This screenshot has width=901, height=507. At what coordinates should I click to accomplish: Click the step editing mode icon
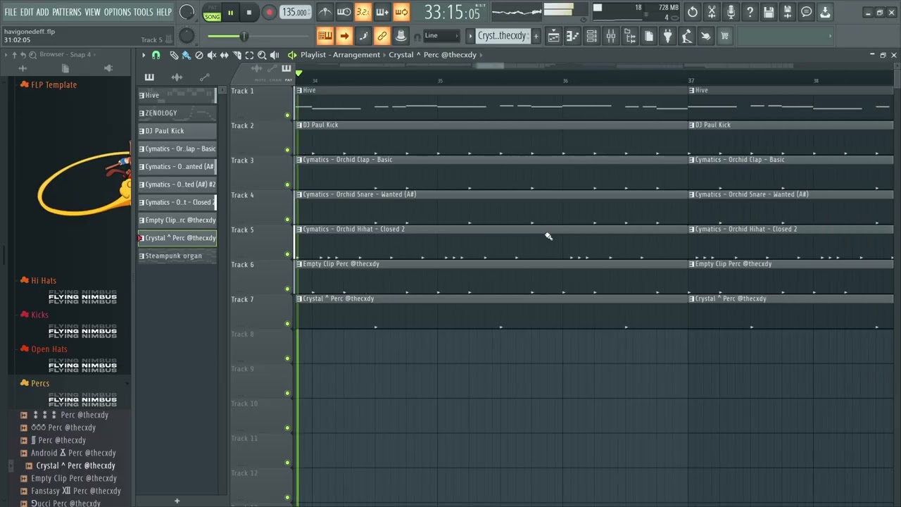(x=363, y=36)
